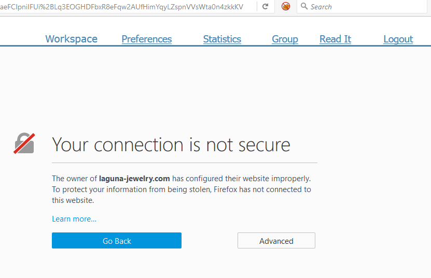431x278 pixels.
Task: Click the Learn more… link
Action: coord(74,219)
